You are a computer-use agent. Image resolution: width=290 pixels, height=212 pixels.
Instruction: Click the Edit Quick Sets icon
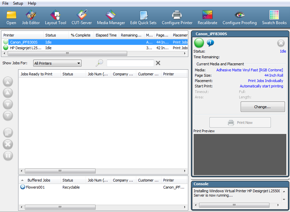click(143, 17)
